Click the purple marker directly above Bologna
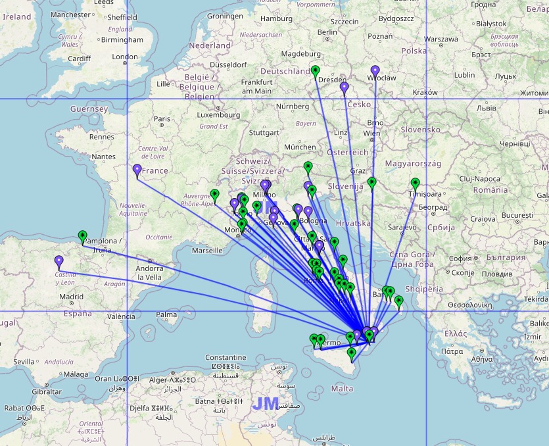Screen dimensions: 549x446 308,212
